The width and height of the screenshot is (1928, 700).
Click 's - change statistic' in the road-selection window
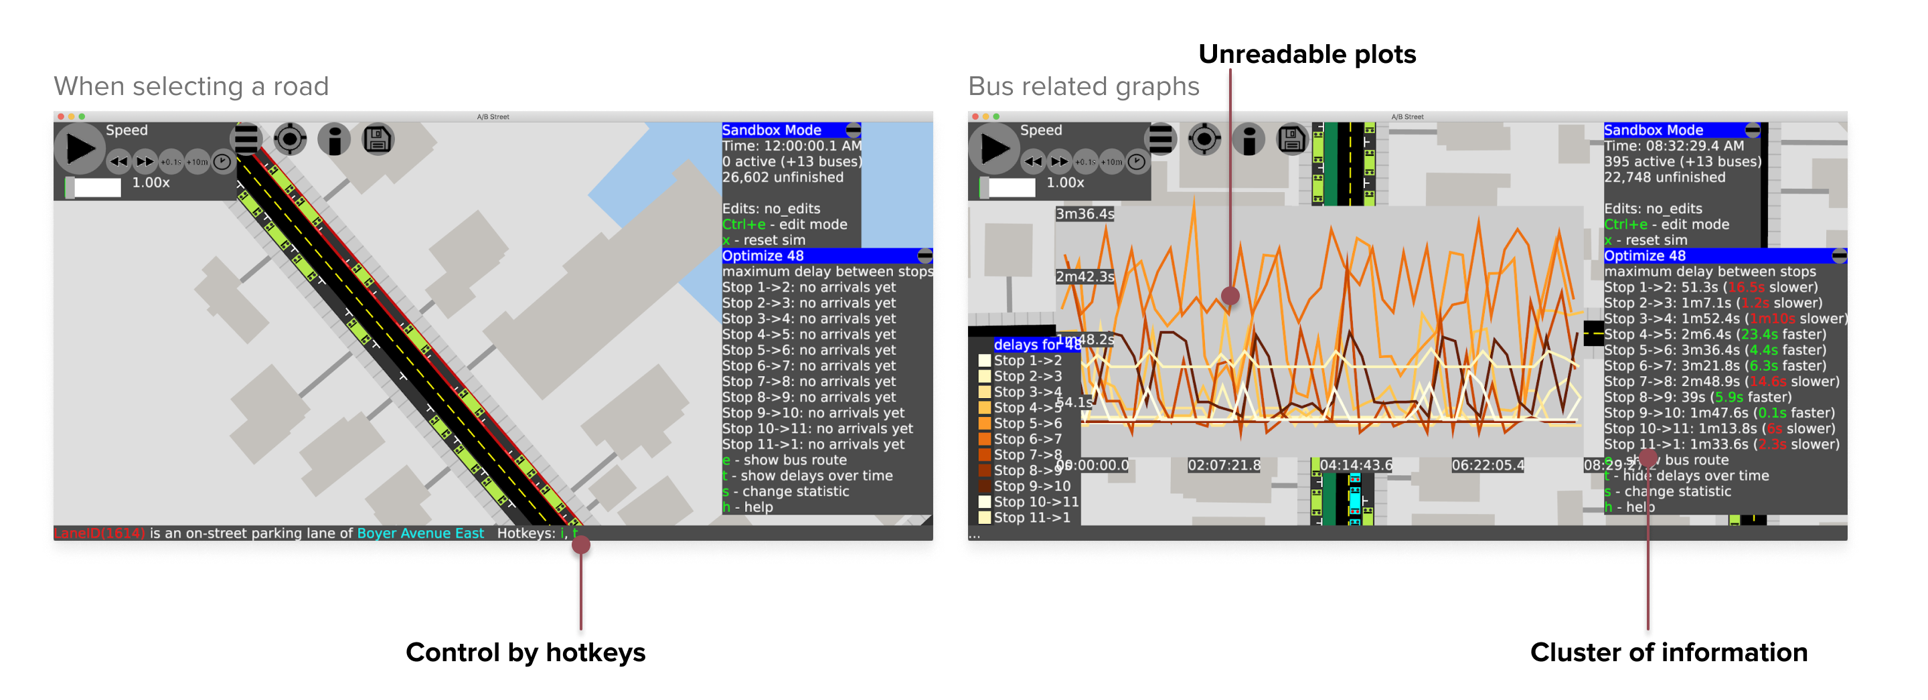click(785, 491)
